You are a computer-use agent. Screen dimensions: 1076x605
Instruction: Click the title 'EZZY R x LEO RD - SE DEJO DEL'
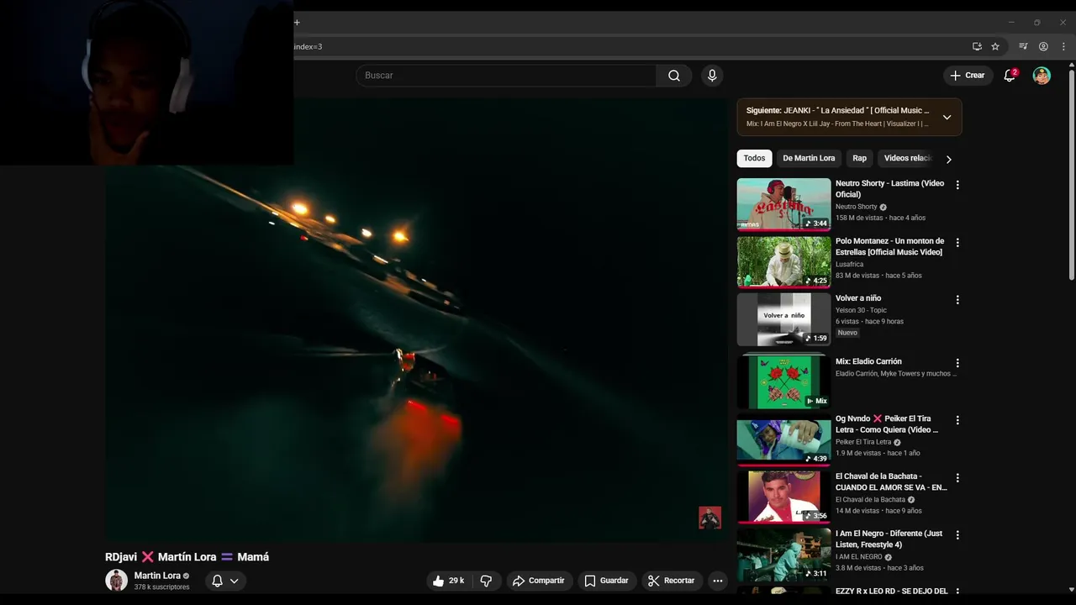coord(891,592)
